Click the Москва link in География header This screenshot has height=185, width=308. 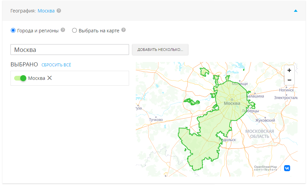46,11
